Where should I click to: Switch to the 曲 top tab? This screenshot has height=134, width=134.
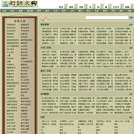click(106, 7)
